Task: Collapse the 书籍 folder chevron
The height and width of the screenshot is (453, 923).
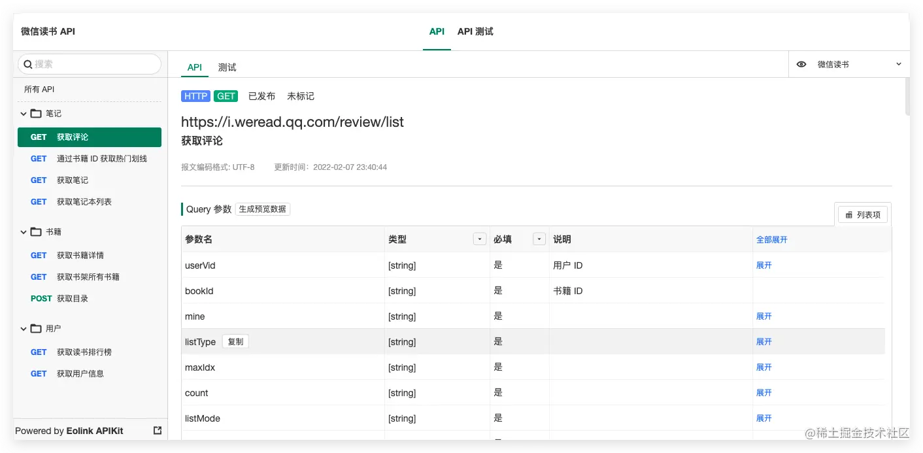Action: pyautogui.click(x=24, y=232)
